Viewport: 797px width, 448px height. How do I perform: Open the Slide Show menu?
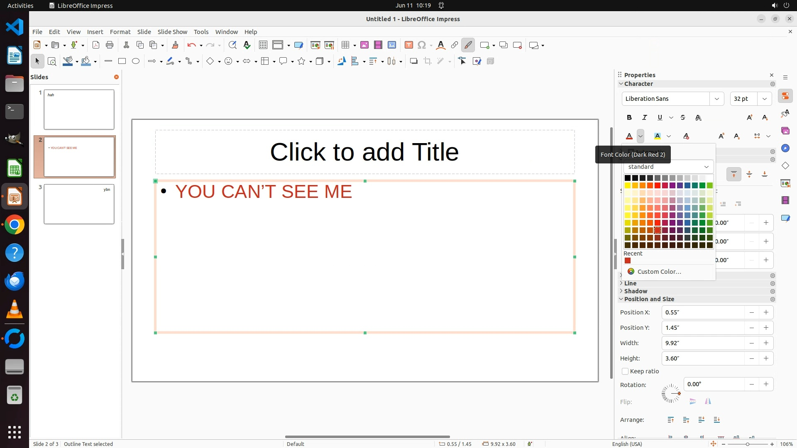172,32
